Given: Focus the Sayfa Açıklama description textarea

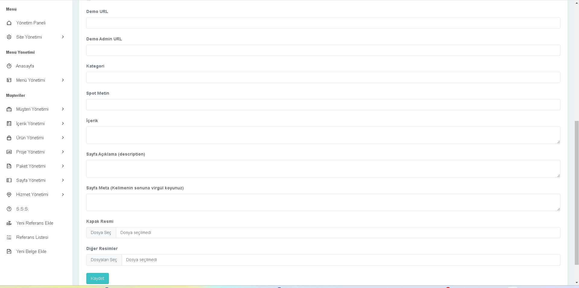Looking at the screenshot, I should pos(323,169).
